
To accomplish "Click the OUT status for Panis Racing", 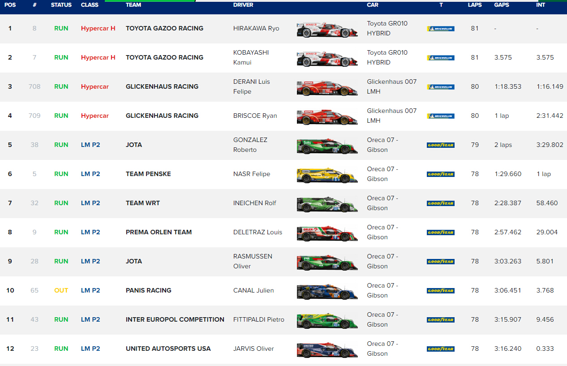I will [x=61, y=290].
